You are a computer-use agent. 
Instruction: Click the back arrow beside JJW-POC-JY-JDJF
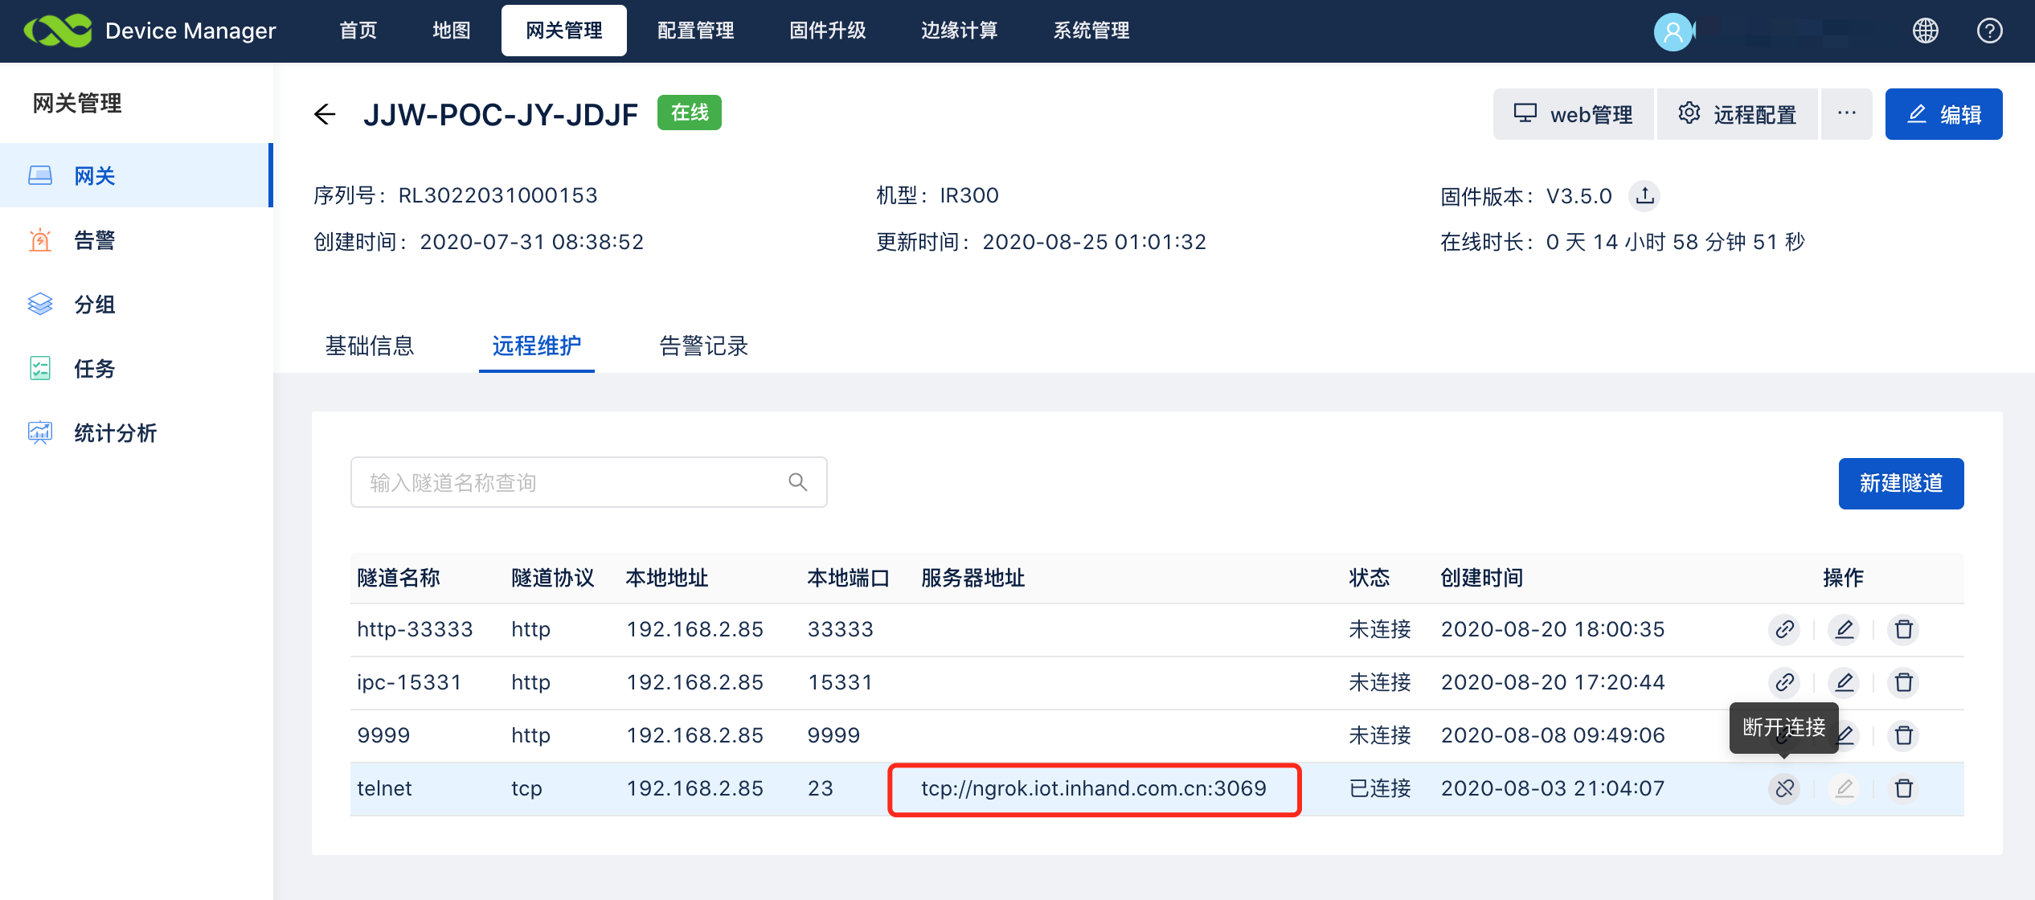coord(325,114)
